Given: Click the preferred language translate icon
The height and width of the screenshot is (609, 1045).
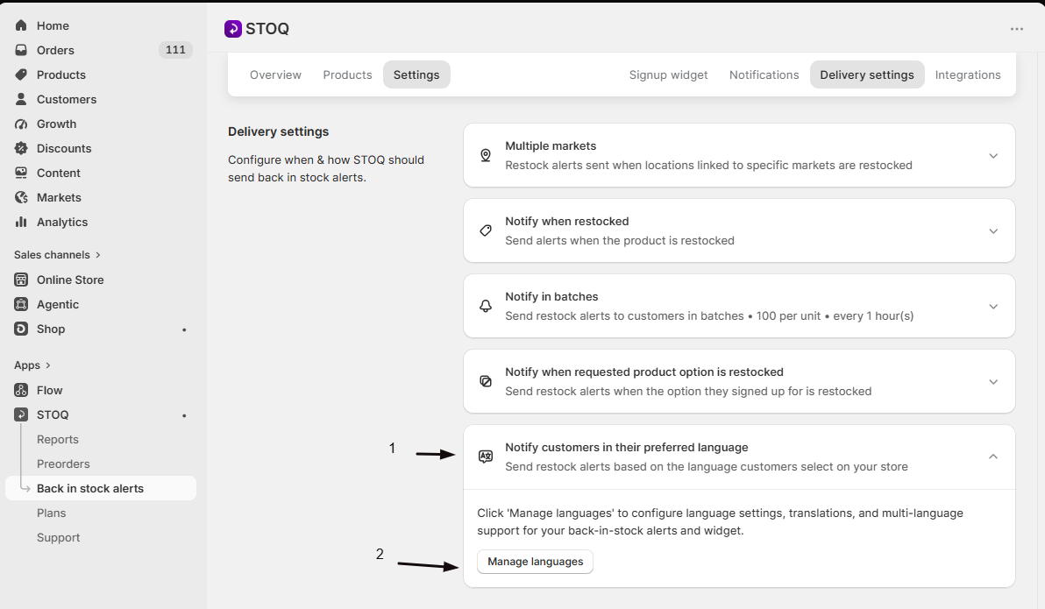Looking at the screenshot, I should [486, 457].
